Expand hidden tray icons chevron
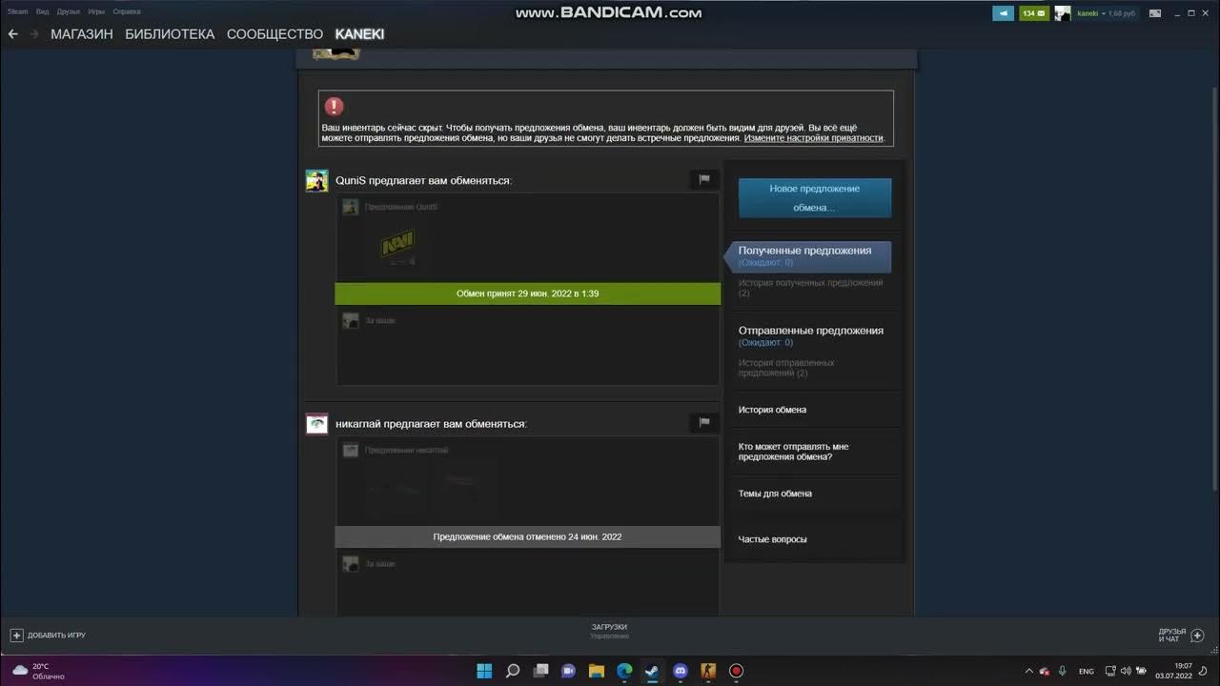Viewport: 1220px width, 686px height. [1028, 671]
